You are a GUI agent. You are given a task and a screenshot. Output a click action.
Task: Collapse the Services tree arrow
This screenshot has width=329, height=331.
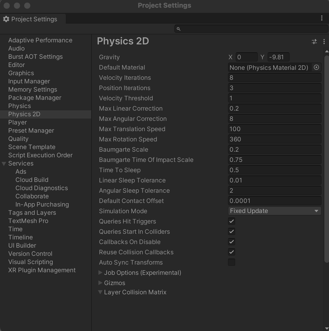coord(4,163)
